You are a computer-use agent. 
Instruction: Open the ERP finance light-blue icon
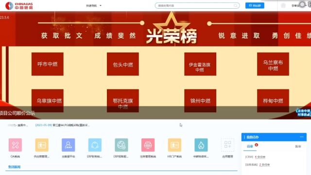point(95,145)
